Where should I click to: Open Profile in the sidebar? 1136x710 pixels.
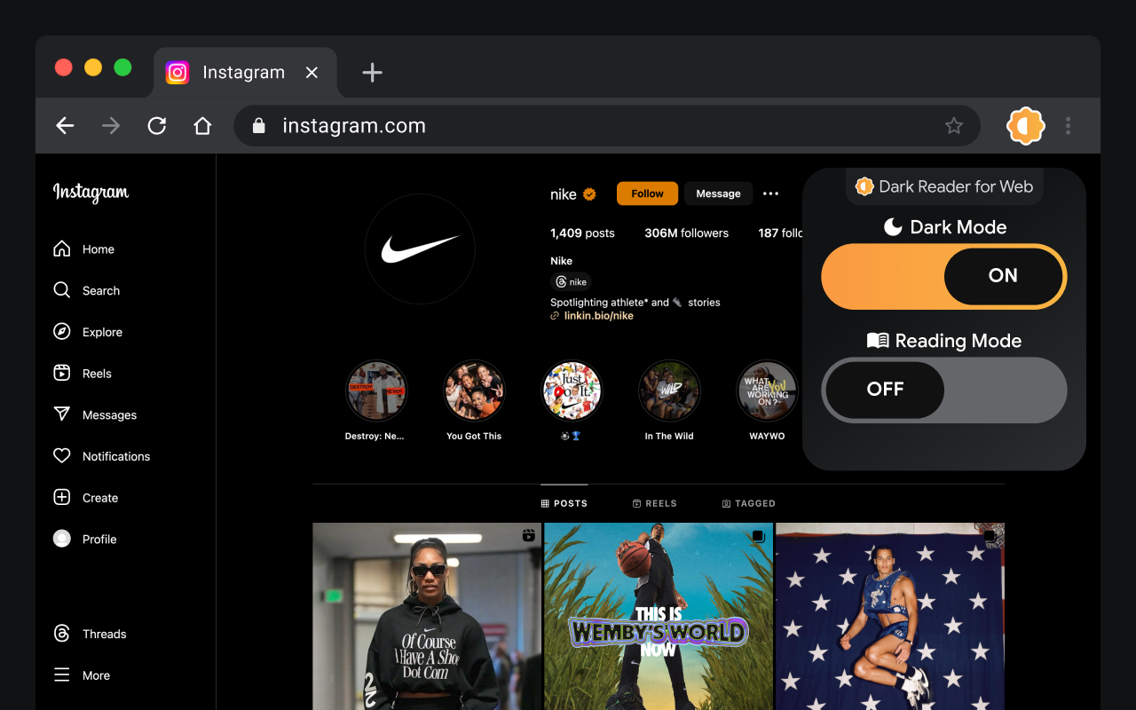point(84,539)
